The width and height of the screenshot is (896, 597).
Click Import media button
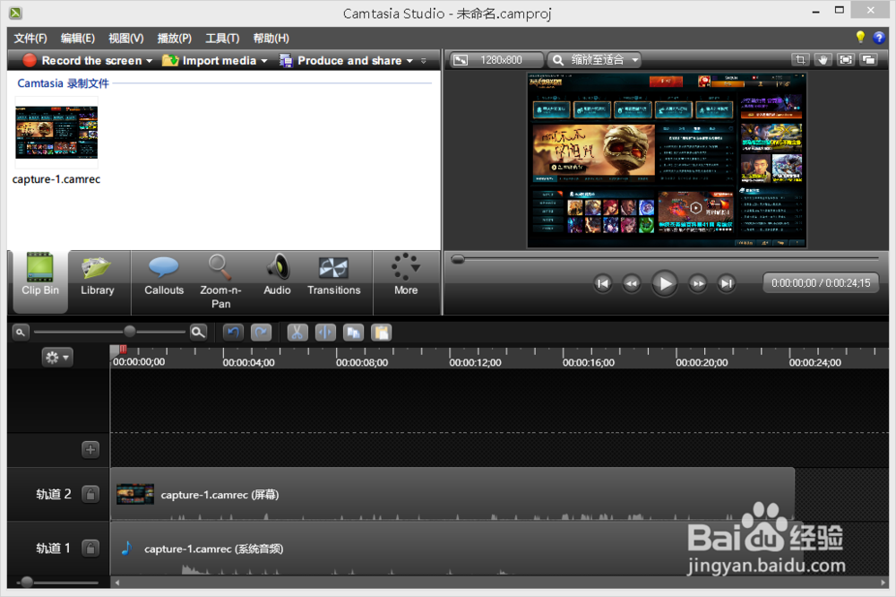point(209,60)
